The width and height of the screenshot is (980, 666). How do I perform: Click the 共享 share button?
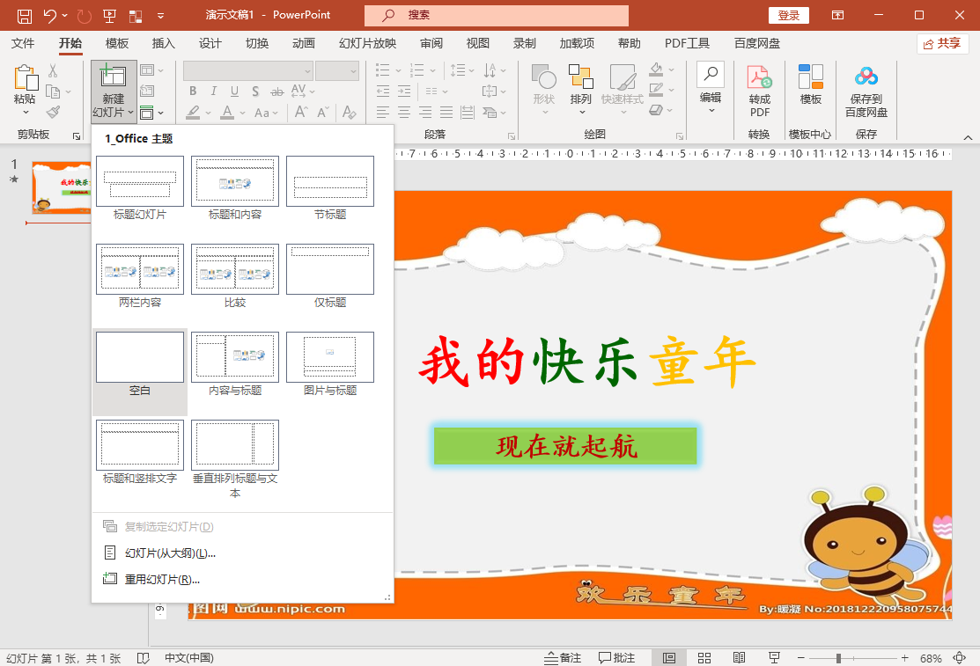(x=941, y=44)
